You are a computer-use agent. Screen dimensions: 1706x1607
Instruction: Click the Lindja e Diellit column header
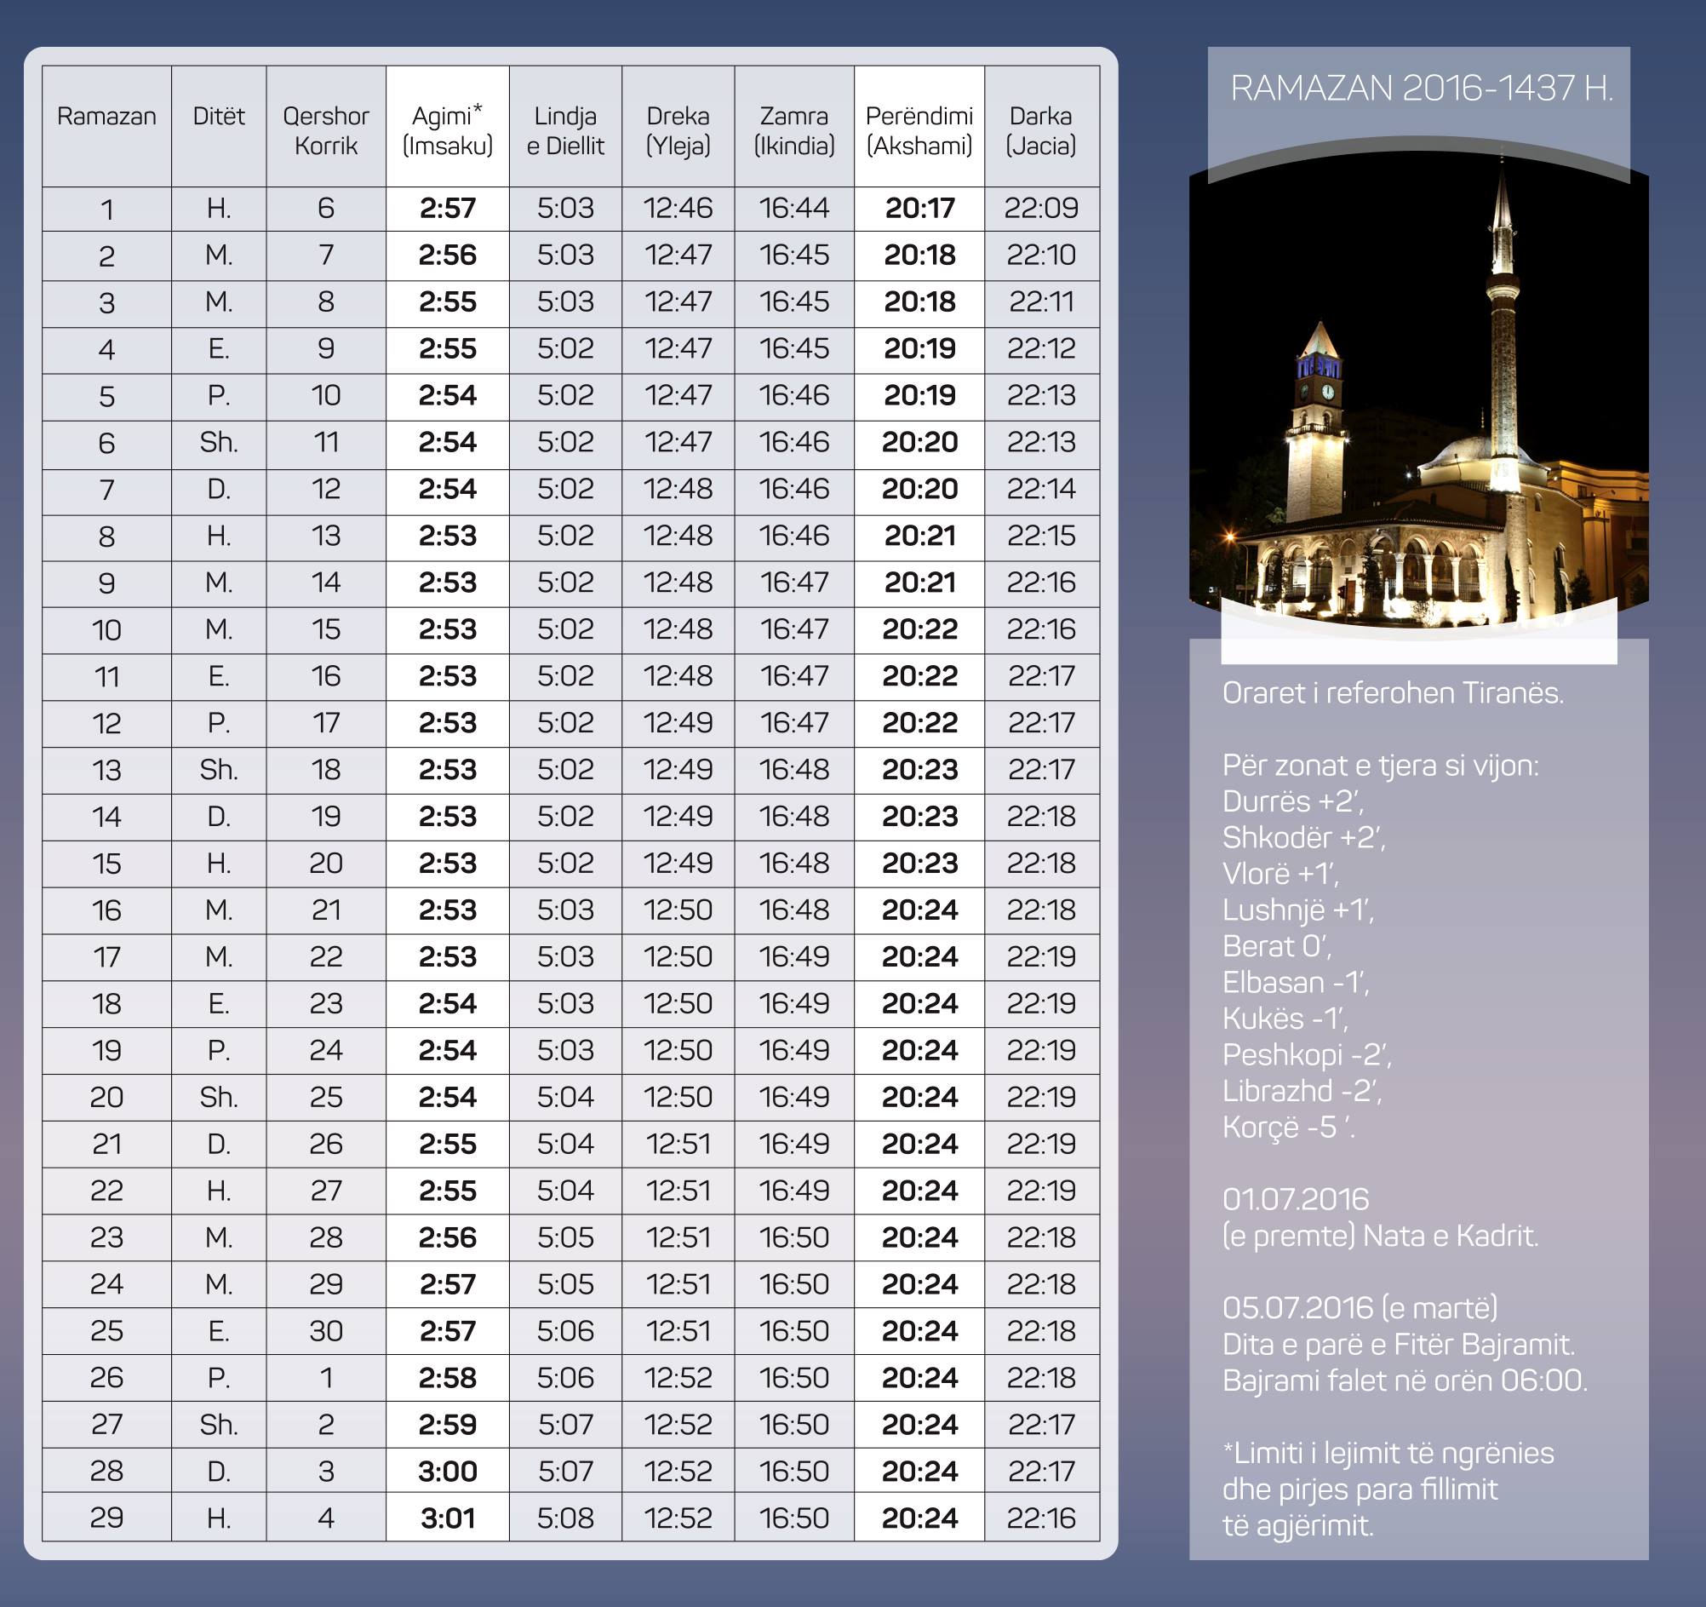(x=564, y=129)
